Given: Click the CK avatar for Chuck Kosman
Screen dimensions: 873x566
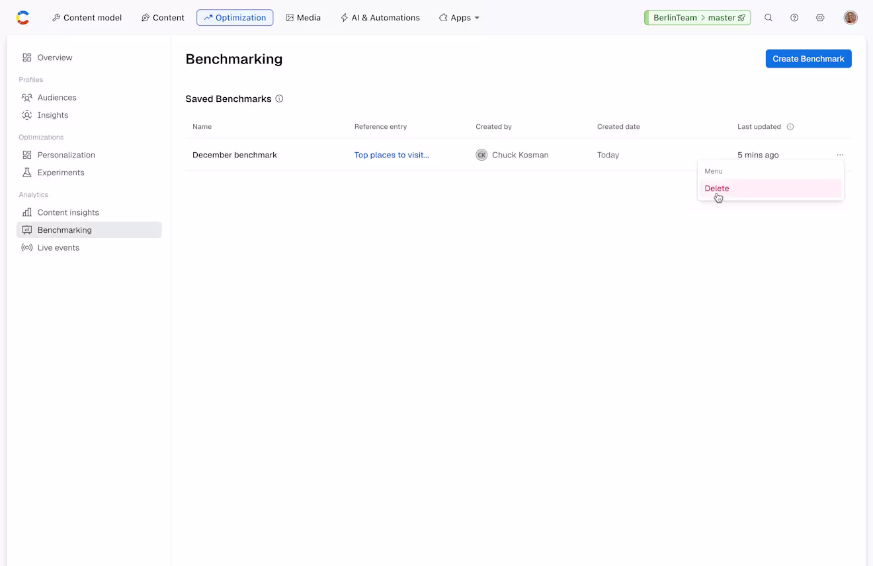Looking at the screenshot, I should point(481,155).
